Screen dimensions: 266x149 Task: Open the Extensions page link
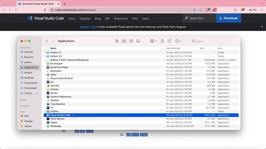(x=121, y=18)
